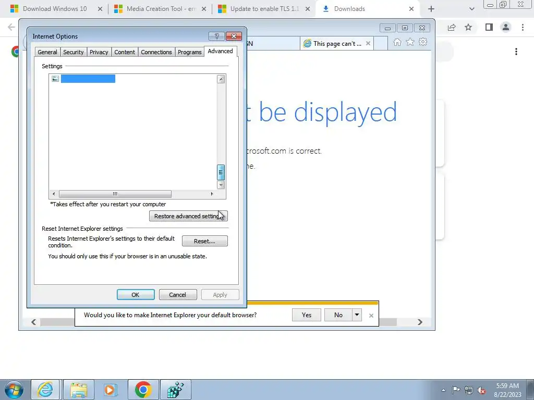Open the IE Tools gear icon
Screen dimensions: 534x400
(x=423, y=42)
